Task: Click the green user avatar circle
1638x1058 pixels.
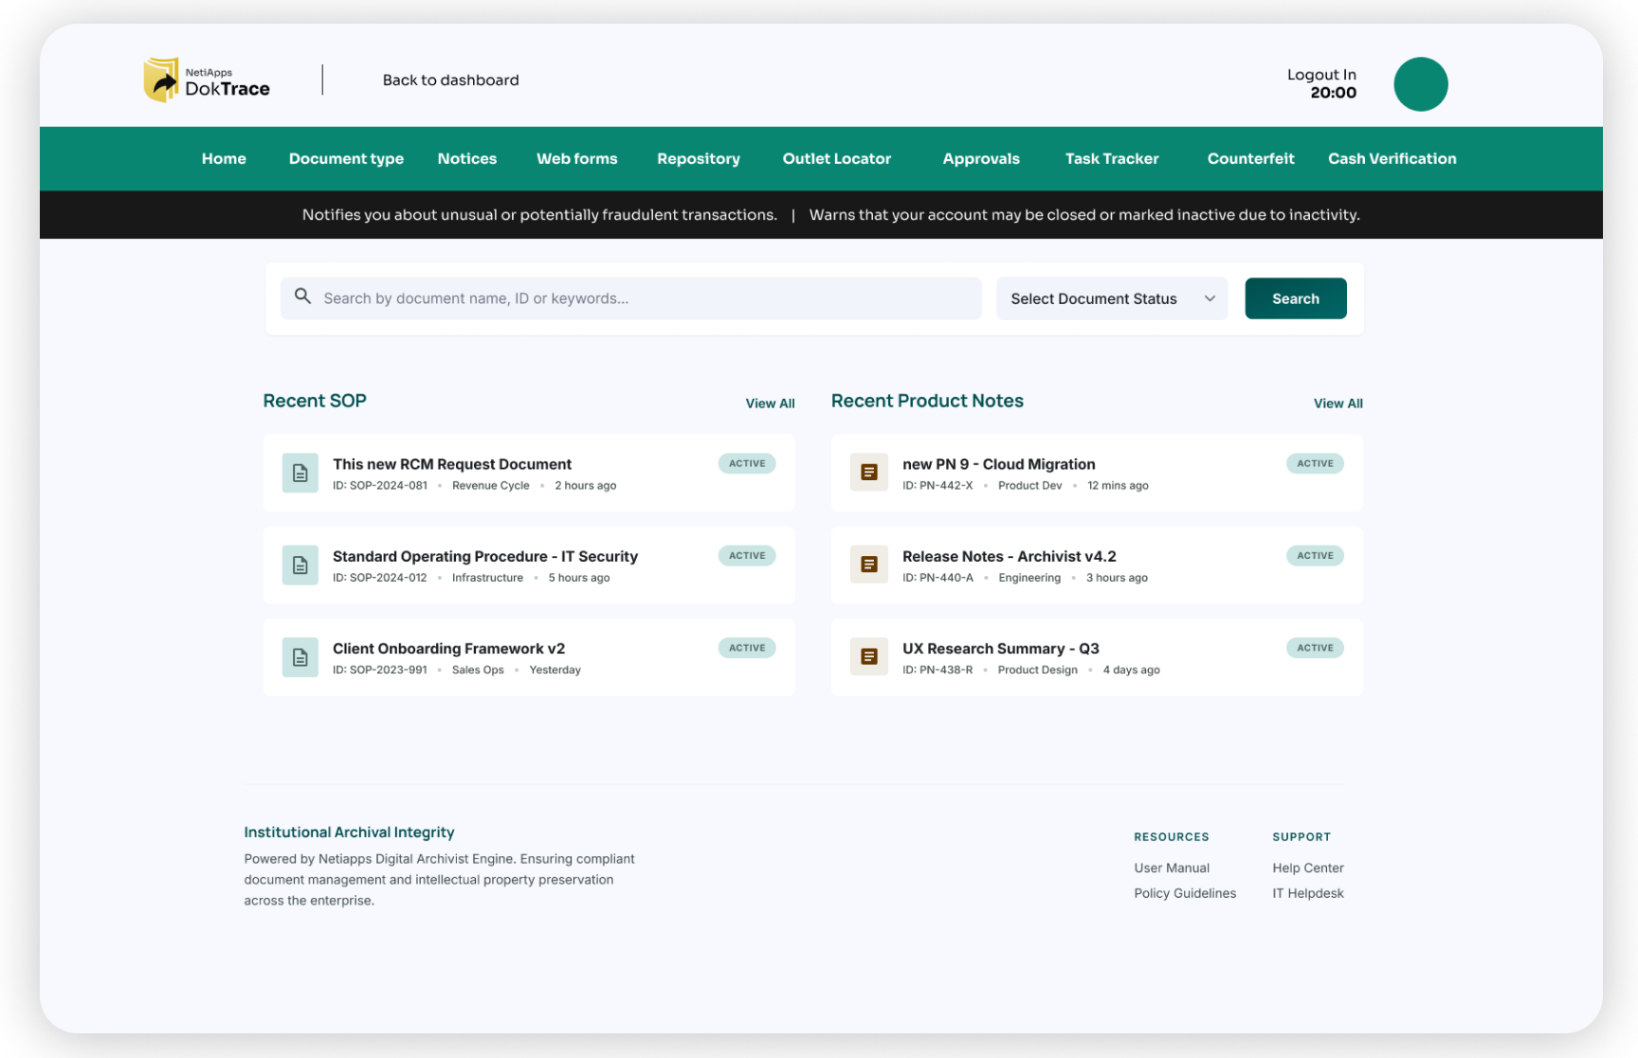Action: click(x=1419, y=84)
